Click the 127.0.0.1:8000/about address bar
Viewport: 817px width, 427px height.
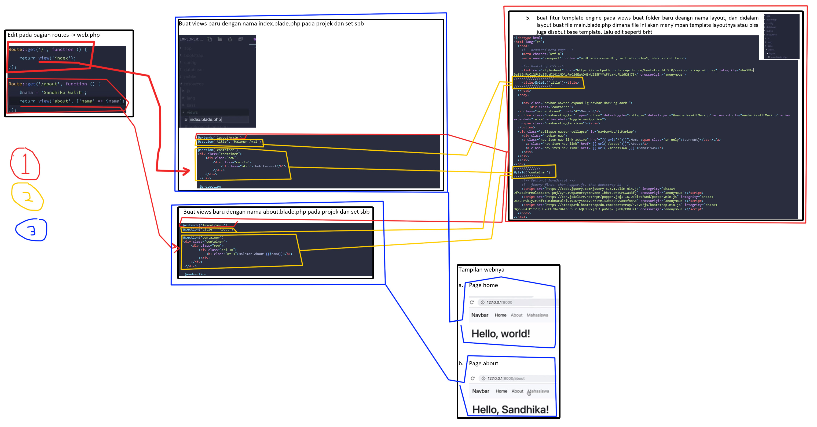tap(506, 378)
